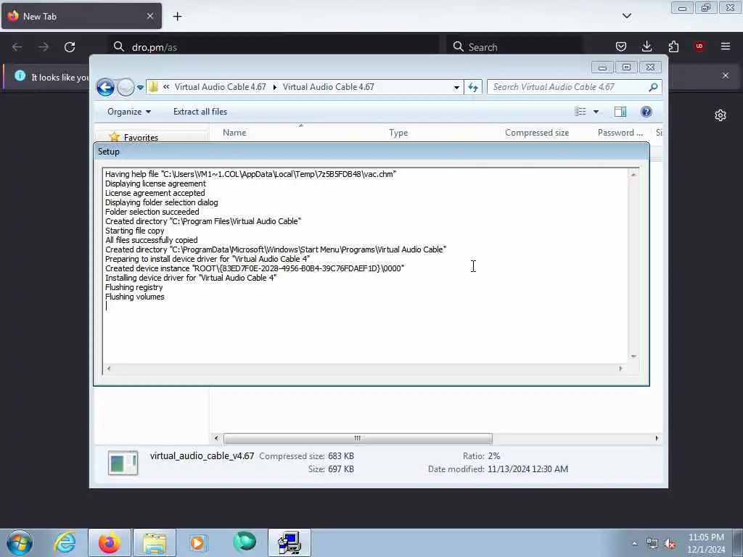Screen dimensions: 743x557
Task: Select the New Tab browser tab
Action: [81, 16]
